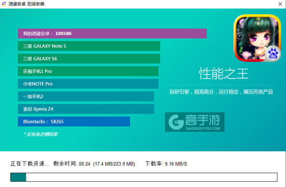Close the 逍遥安卓 installer window
Screen dimensions: 286x187
(x=280, y=4)
